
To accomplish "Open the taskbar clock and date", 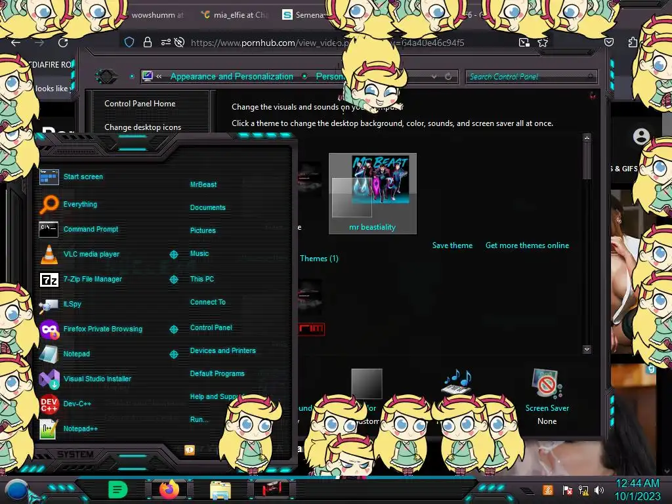I will (x=637, y=490).
